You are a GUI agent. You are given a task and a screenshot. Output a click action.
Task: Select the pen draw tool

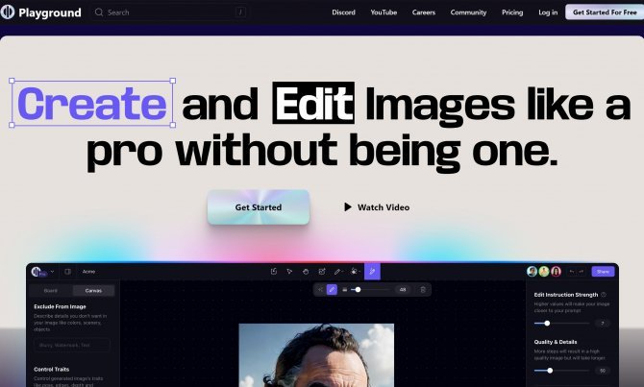coord(337,271)
